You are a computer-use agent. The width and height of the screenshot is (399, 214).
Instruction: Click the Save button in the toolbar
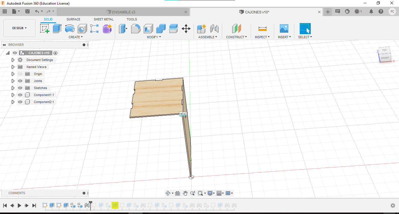pyautogui.click(x=27, y=11)
